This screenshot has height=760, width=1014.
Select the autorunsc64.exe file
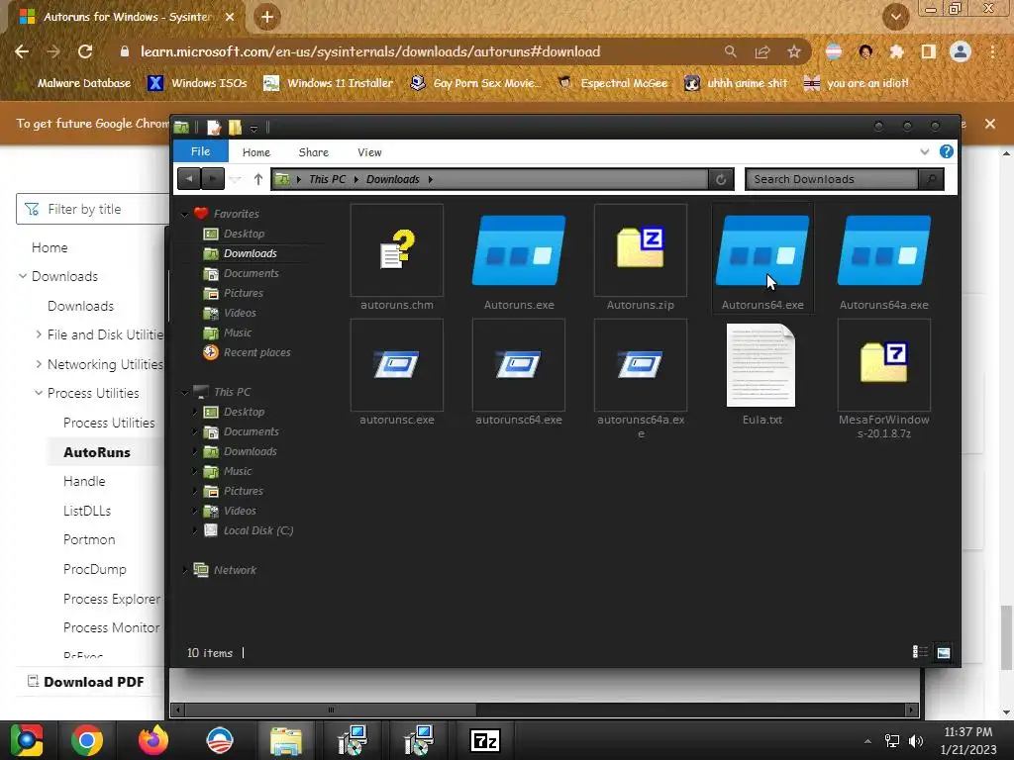coord(519,373)
